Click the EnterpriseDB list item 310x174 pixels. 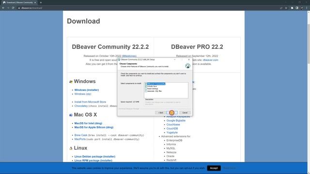pyautogui.click(x=174, y=140)
